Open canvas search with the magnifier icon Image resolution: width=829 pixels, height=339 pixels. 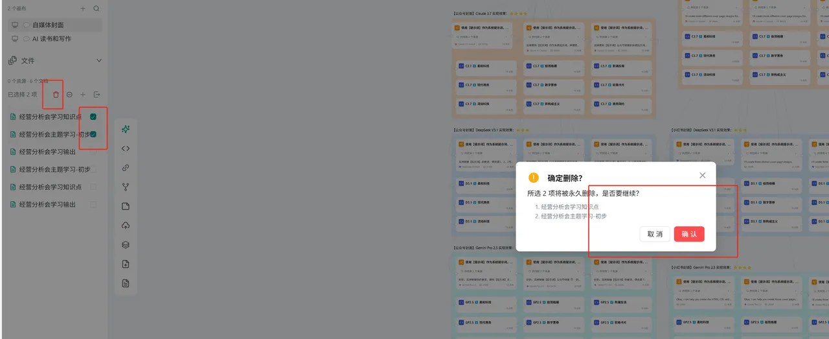97,9
